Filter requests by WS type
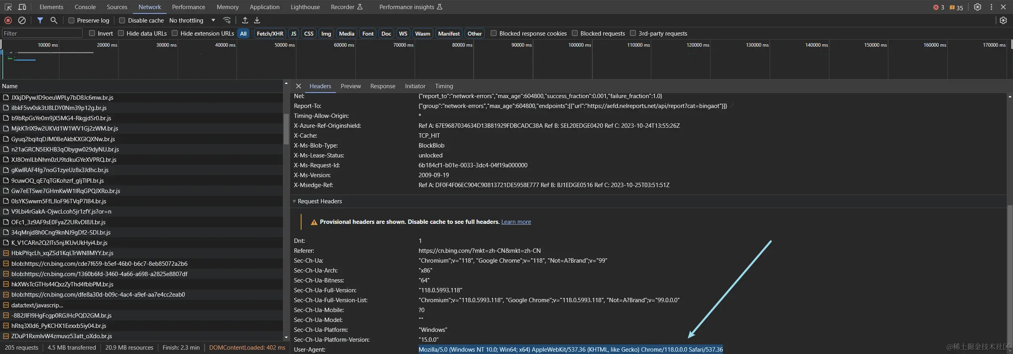The height and width of the screenshot is (354, 1013). point(403,33)
